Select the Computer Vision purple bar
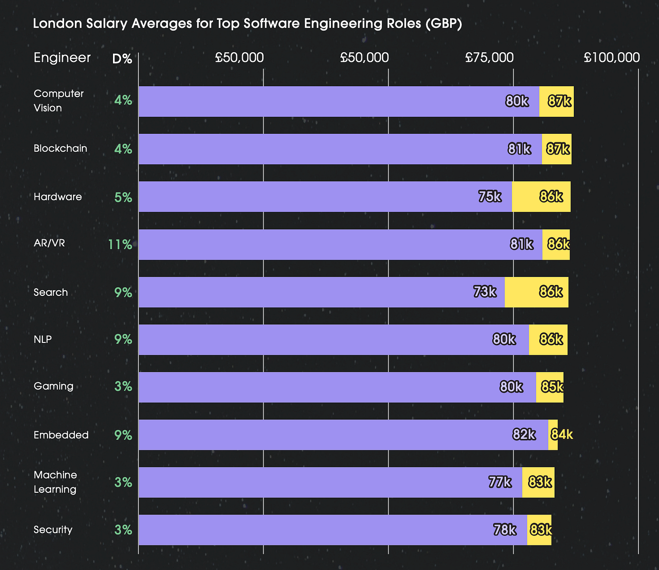This screenshot has width=659, height=570. (x=339, y=101)
